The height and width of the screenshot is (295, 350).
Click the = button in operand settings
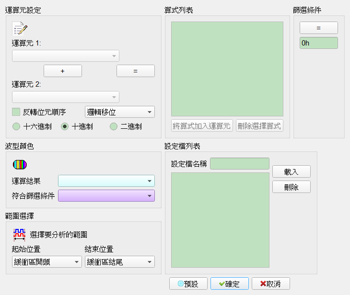(x=136, y=71)
